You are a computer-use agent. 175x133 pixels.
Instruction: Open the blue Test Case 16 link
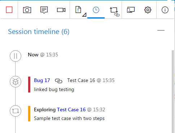[x=71, y=110]
